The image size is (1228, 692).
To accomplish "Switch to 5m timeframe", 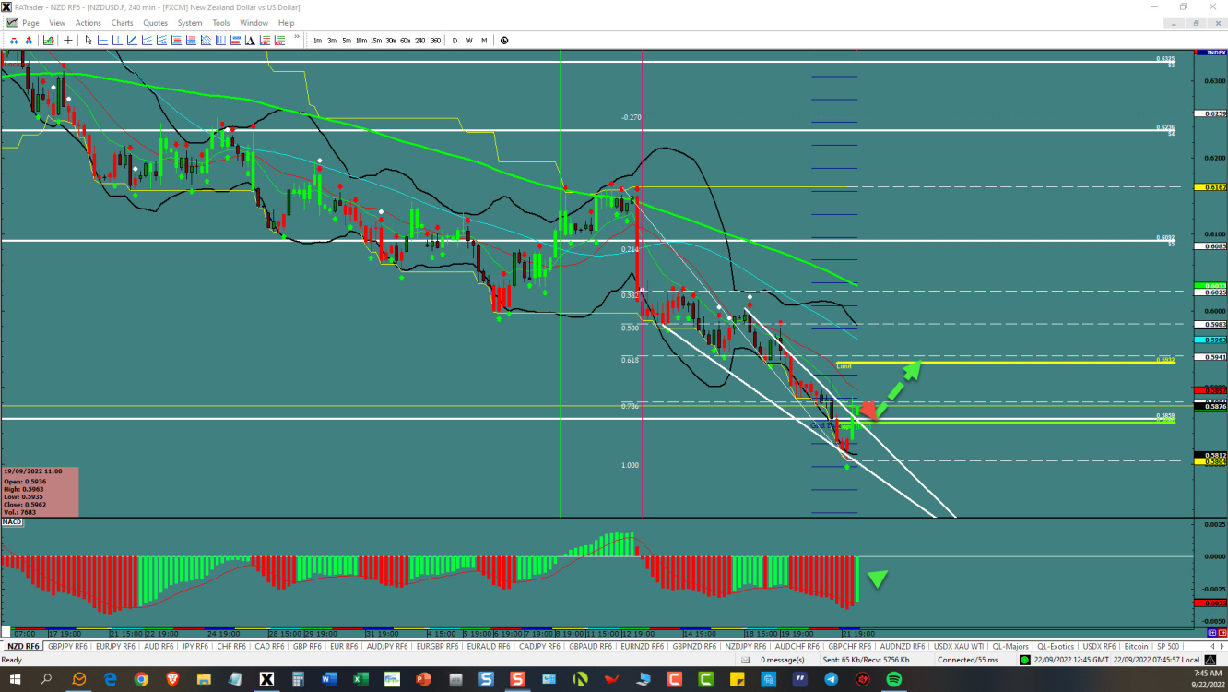I will [347, 41].
